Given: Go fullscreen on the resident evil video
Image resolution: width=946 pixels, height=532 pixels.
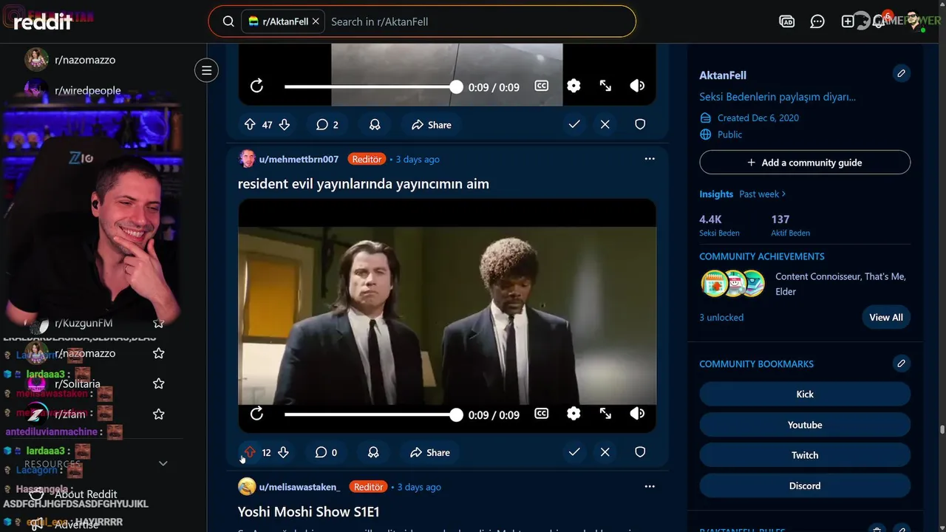Looking at the screenshot, I should point(605,414).
